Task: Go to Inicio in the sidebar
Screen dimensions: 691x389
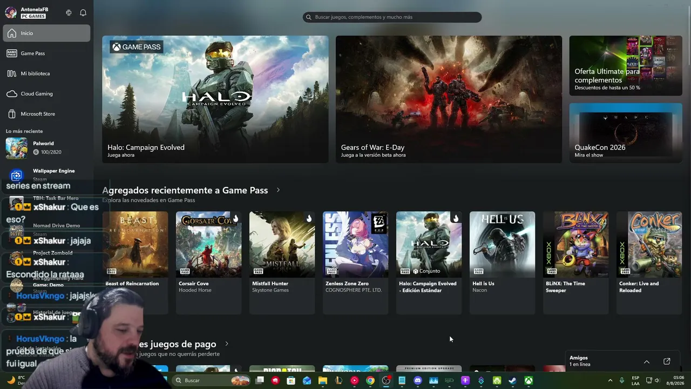Action: coord(46,33)
